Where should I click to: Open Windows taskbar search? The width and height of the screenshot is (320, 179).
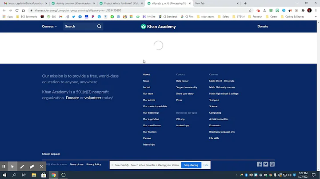click(x=14, y=175)
